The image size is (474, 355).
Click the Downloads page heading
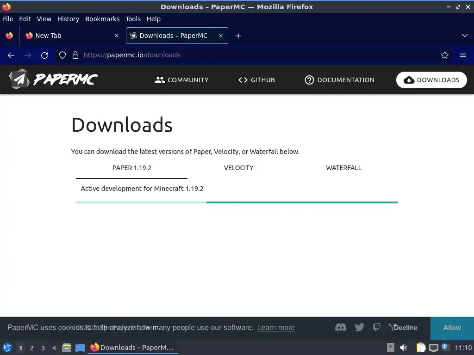(x=122, y=125)
